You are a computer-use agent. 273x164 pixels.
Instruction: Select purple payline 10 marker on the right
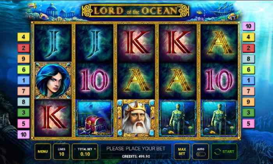(x=248, y=26)
